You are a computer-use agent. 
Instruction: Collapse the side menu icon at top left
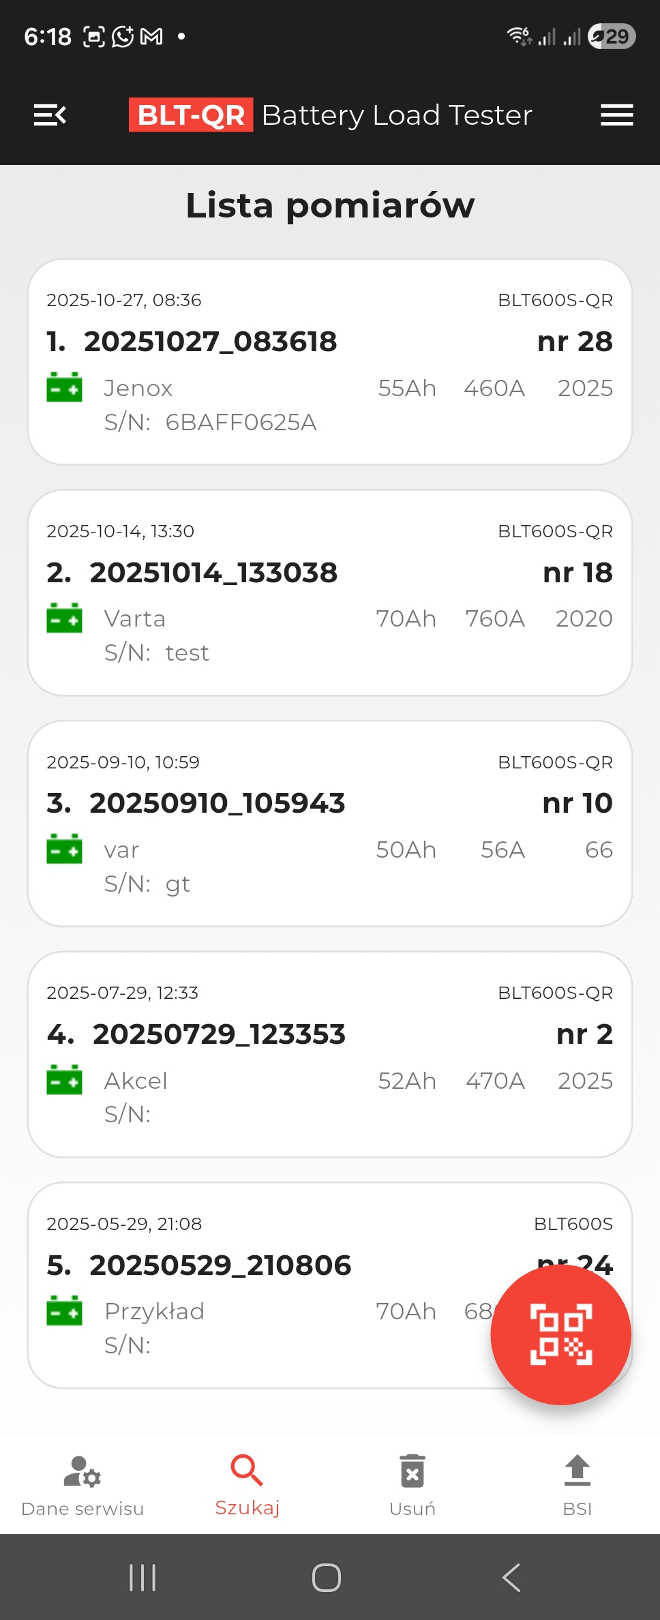pos(50,115)
